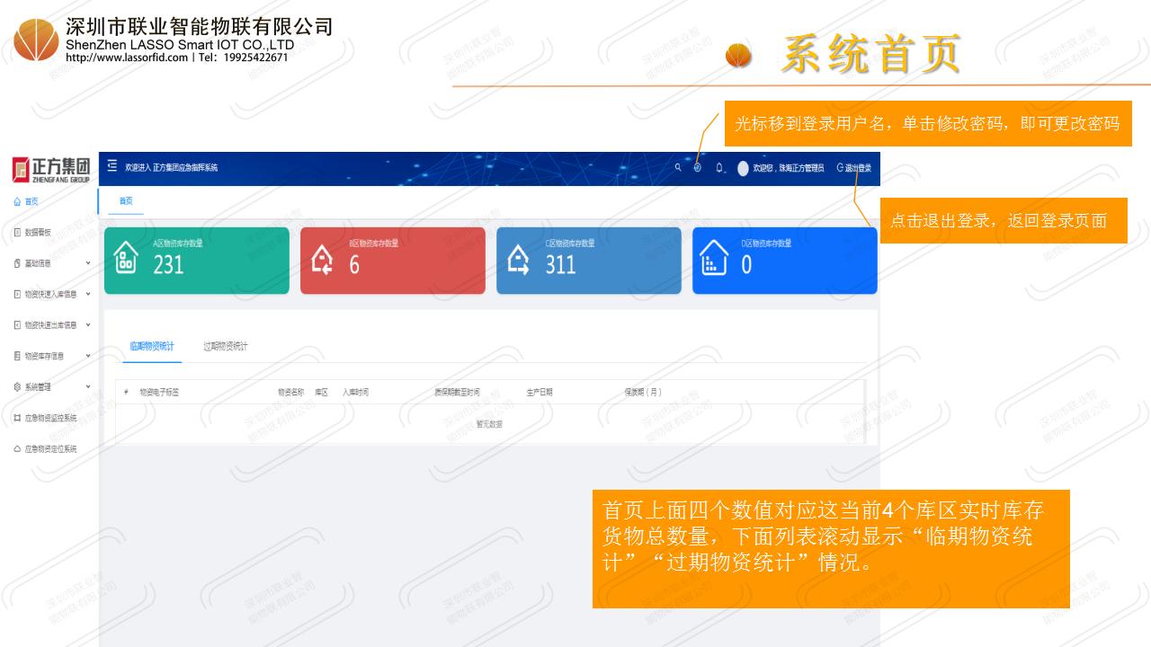Image resolution: width=1151 pixels, height=647 pixels.
Task: Switch to 过期物资统计 tab
Action: tap(225, 346)
